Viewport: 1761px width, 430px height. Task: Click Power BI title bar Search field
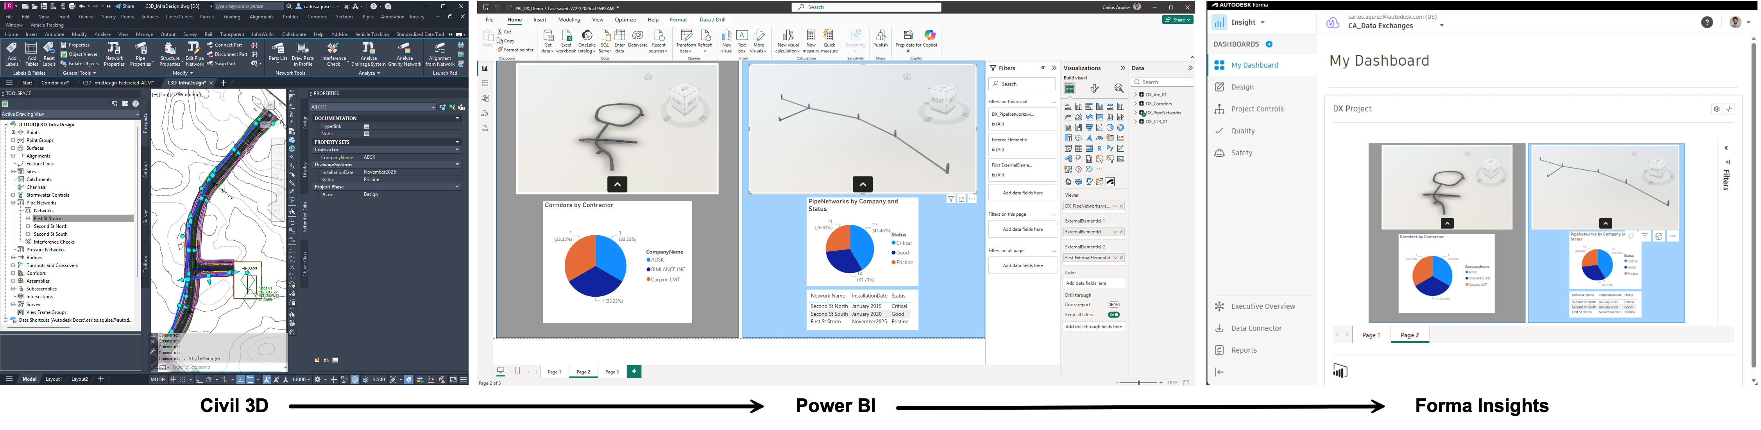pyautogui.click(x=866, y=7)
